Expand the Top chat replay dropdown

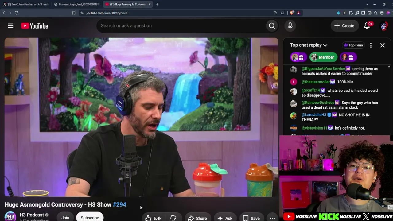coord(309,45)
